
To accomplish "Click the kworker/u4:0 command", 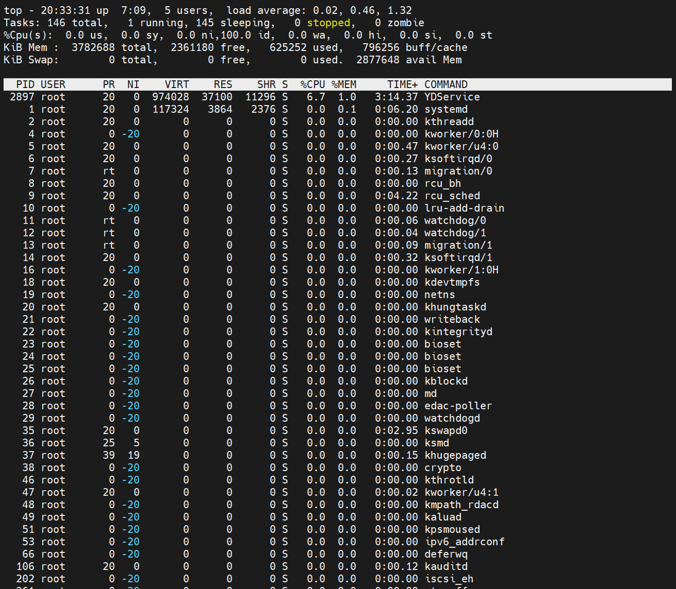I will (461, 146).
